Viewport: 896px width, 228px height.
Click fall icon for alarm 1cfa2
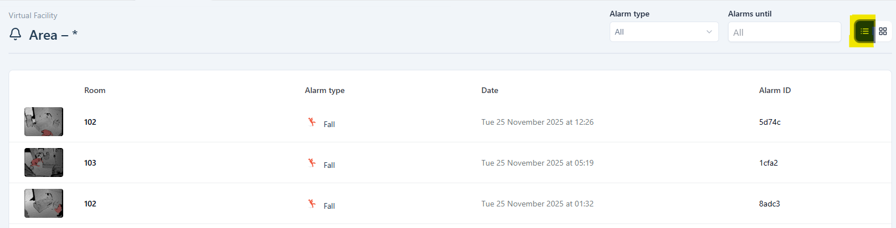312,163
